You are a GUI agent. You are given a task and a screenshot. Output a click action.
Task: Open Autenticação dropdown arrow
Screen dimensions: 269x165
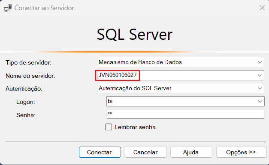pyautogui.click(x=260, y=88)
